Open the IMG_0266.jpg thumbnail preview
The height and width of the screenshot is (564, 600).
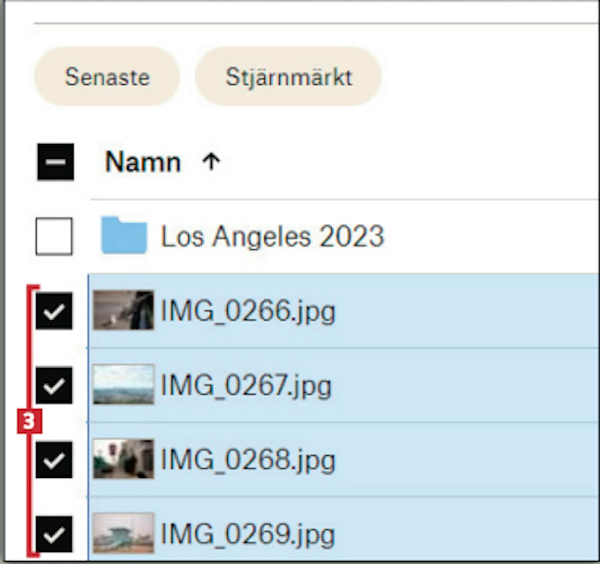(123, 310)
